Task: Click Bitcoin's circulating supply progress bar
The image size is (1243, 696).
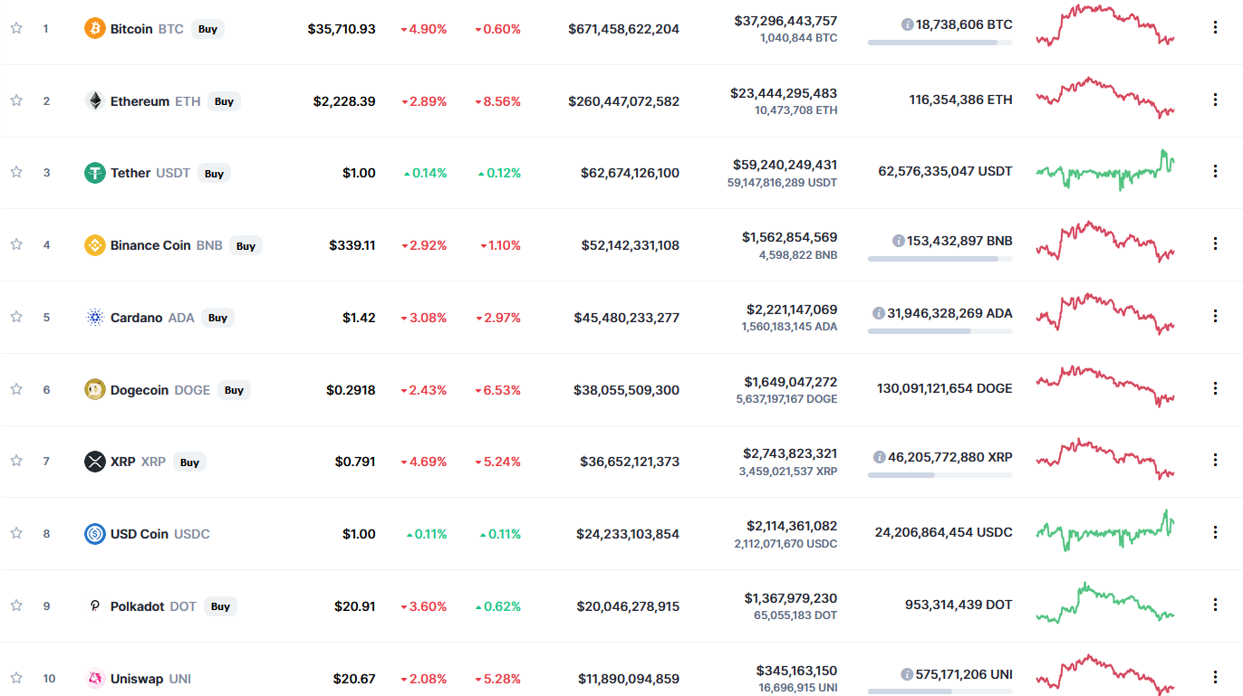Action: [939, 41]
